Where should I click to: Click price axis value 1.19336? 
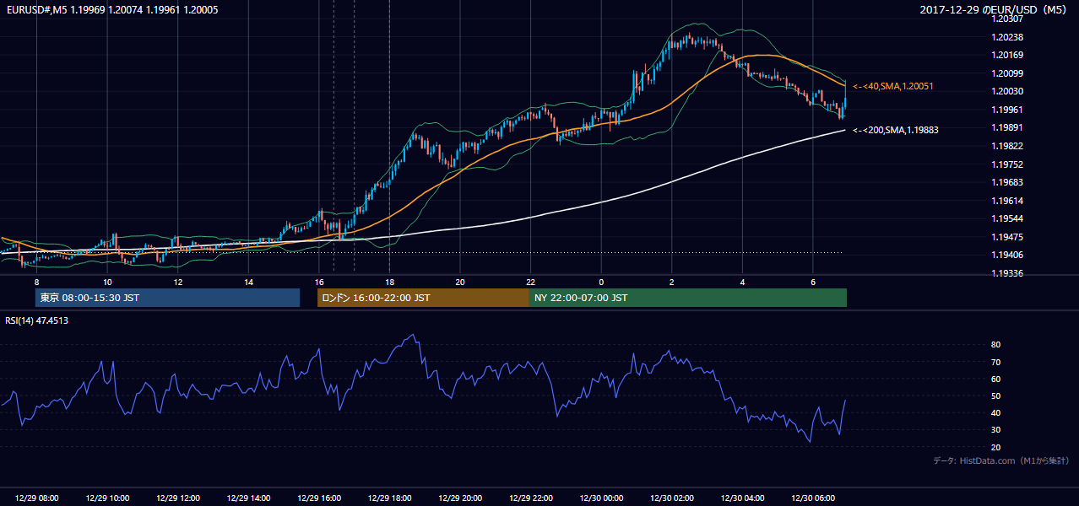point(1007,273)
